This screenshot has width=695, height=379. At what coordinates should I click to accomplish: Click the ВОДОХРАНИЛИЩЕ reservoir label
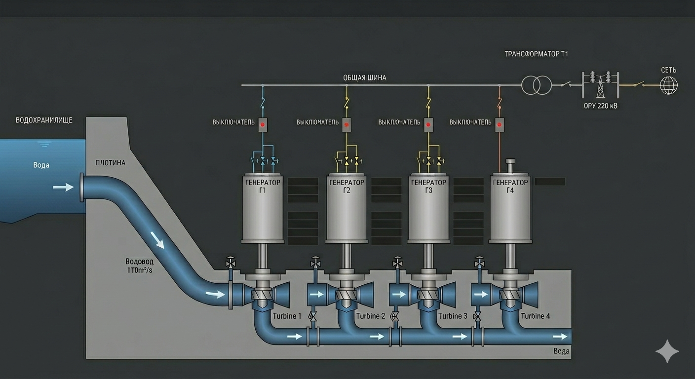tap(44, 120)
